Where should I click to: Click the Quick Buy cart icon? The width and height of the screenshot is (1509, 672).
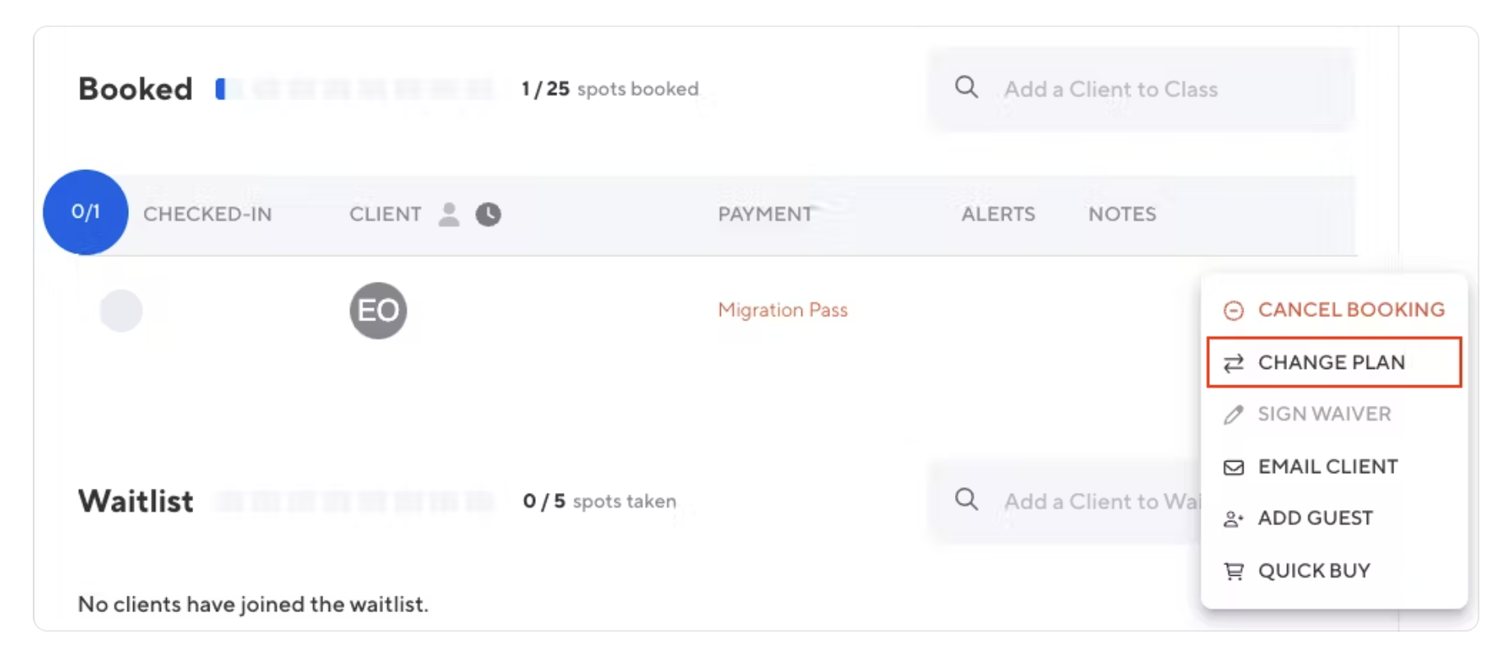click(1233, 571)
